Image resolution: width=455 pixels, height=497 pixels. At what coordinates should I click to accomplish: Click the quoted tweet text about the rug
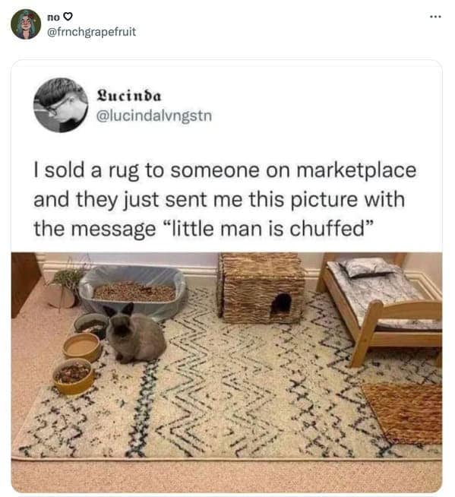pyautogui.click(x=225, y=199)
